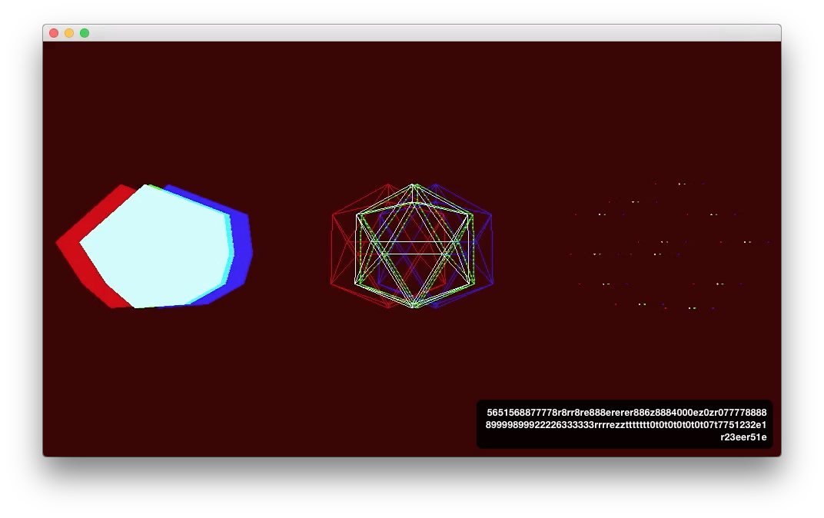Click the last log line r23eer51e
824x518 pixels.
coord(743,437)
